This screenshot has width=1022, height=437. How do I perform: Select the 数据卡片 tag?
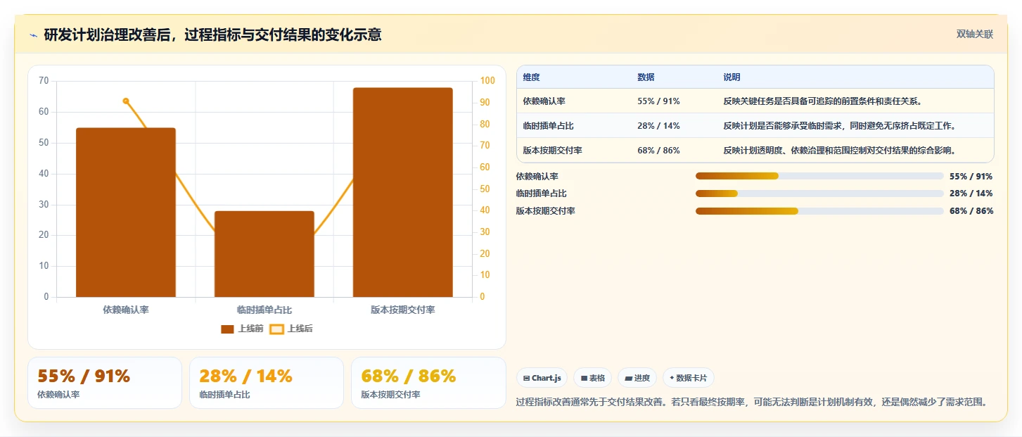(x=689, y=378)
